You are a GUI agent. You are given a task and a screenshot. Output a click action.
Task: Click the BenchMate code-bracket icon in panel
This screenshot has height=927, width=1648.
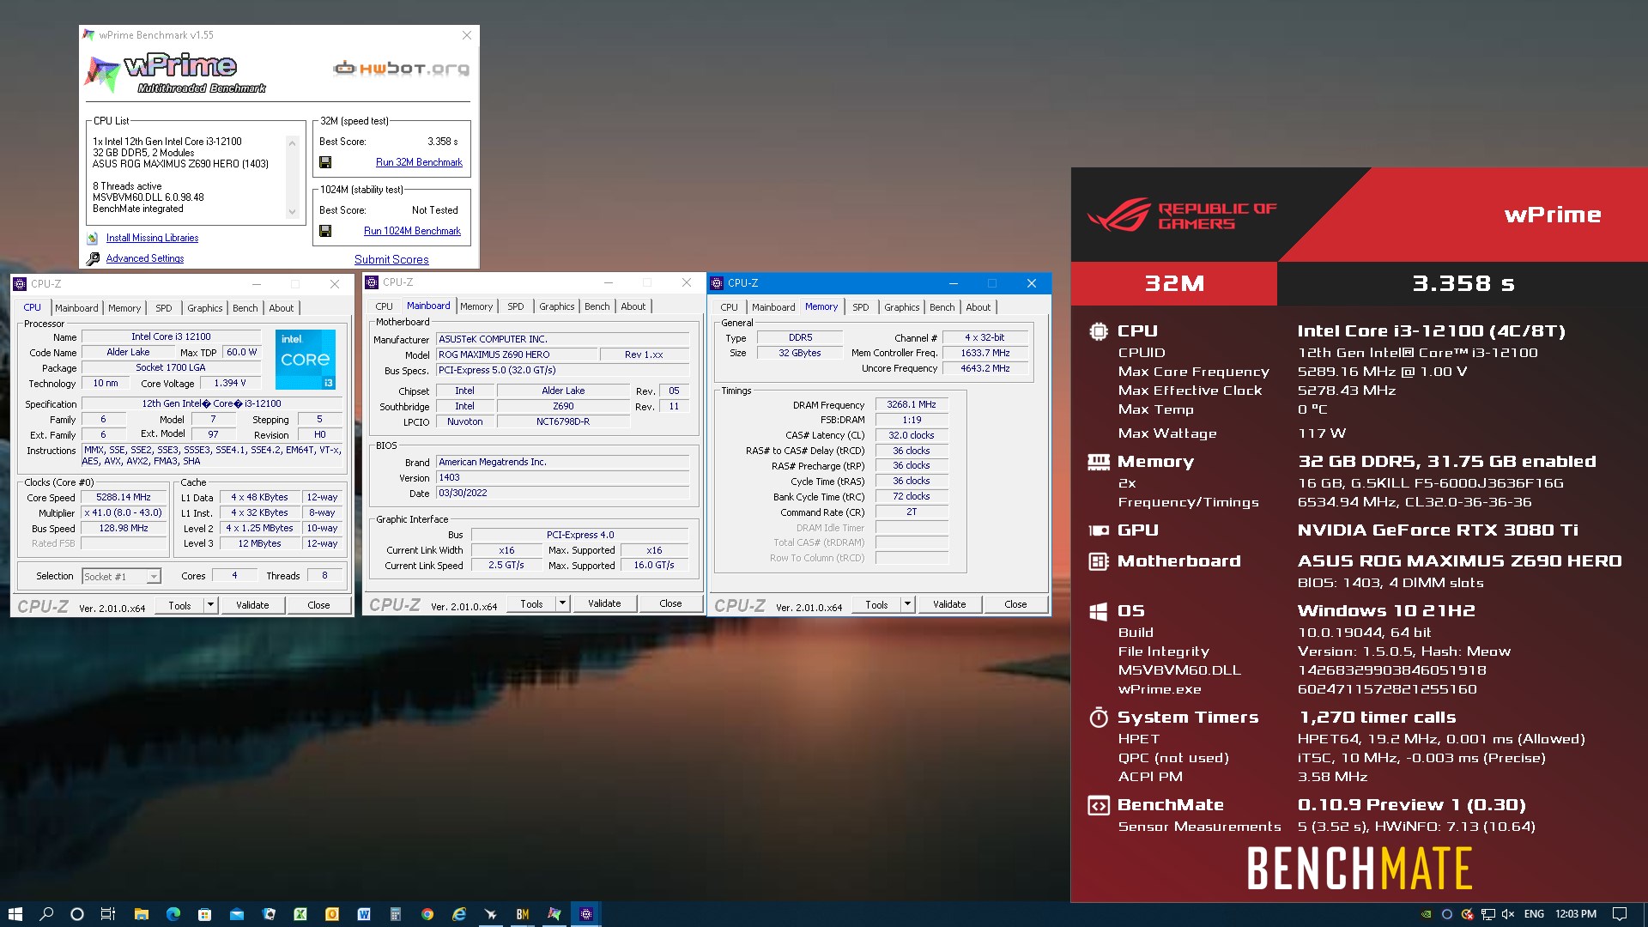pyautogui.click(x=1098, y=805)
